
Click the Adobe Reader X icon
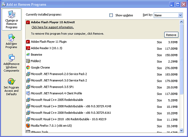[28, 48]
